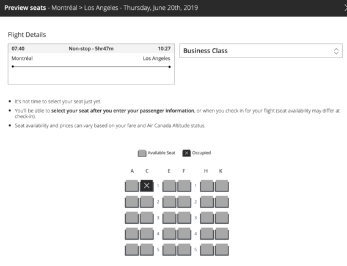
Task: Pick seat 4A in row four
Action: pos(132,234)
